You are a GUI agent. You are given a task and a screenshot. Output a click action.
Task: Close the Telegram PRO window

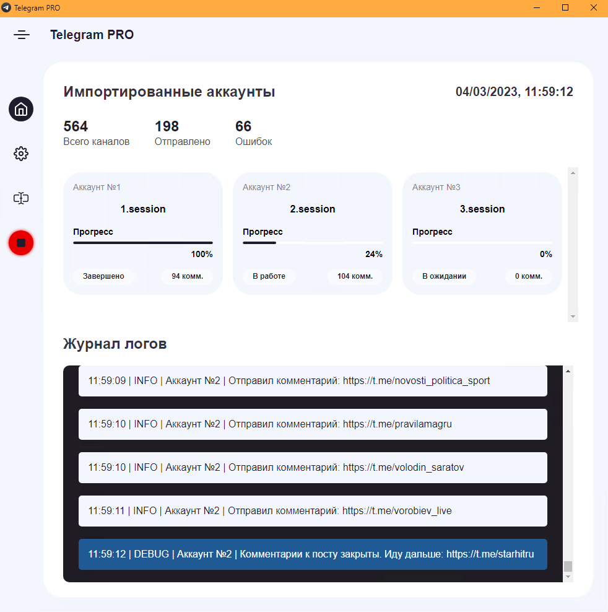coord(594,8)
